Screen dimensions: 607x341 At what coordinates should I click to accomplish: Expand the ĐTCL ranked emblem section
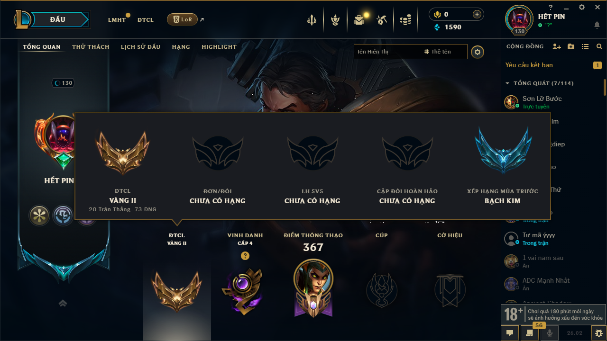pyautogui.click(x=177, y=286)
